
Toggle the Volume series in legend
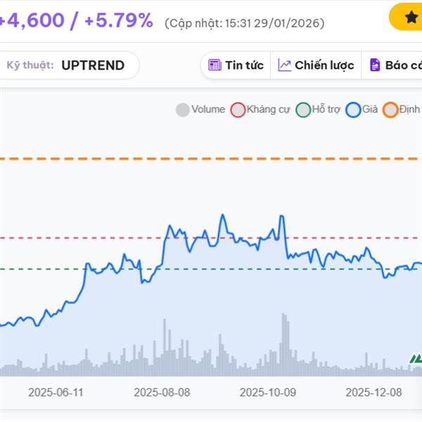coord(200,110)
